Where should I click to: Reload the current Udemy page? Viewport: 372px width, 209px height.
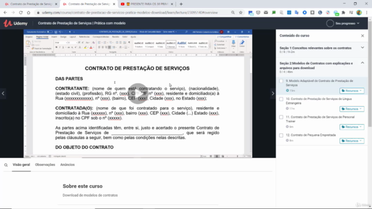(21, 13)
